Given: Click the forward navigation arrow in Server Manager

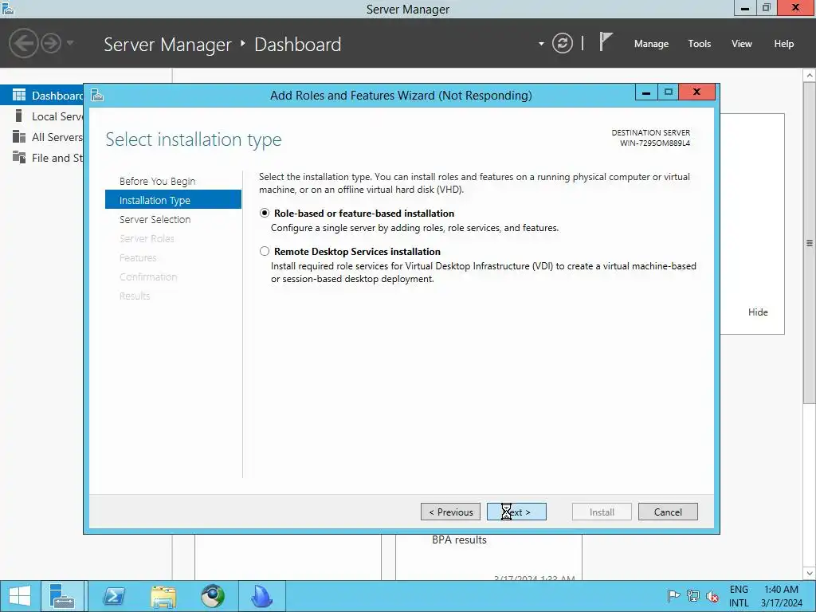Looking at the screenshot, I should (51, 43).
